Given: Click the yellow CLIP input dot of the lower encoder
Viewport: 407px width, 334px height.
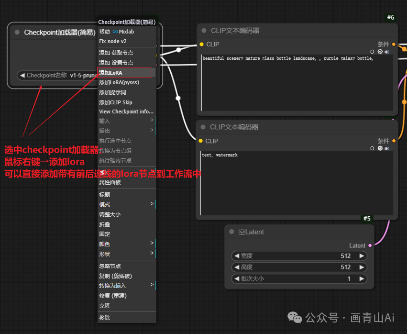Looking at the screenshot, I should coord(201,141).
